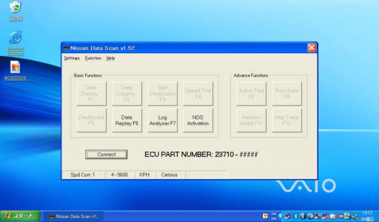Open the Internet Explorer desktop icon

pyautogui.click(x=15, y=43)
